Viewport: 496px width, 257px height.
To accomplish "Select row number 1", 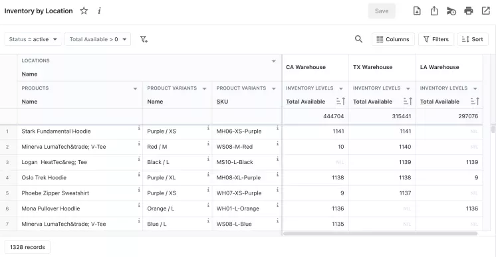I will [x=7, y=131].
